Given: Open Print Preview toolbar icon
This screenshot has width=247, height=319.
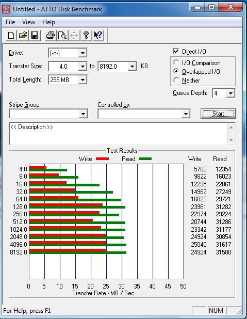Looking at the screenshot, I should coord(62,36).
